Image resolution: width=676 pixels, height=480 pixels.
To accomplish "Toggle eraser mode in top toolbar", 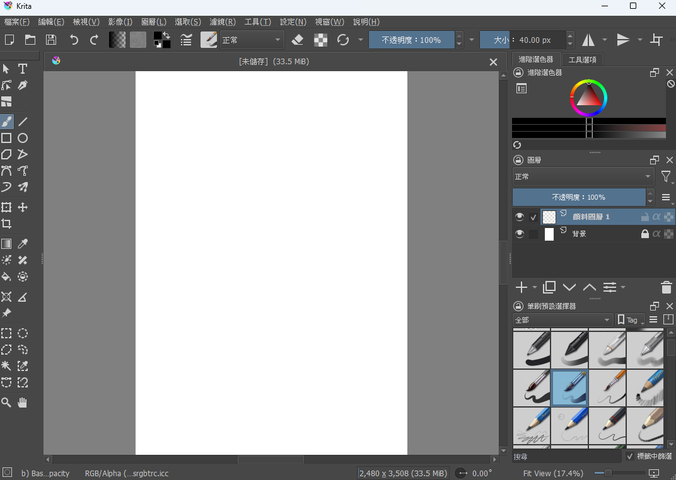I will 298,40.
